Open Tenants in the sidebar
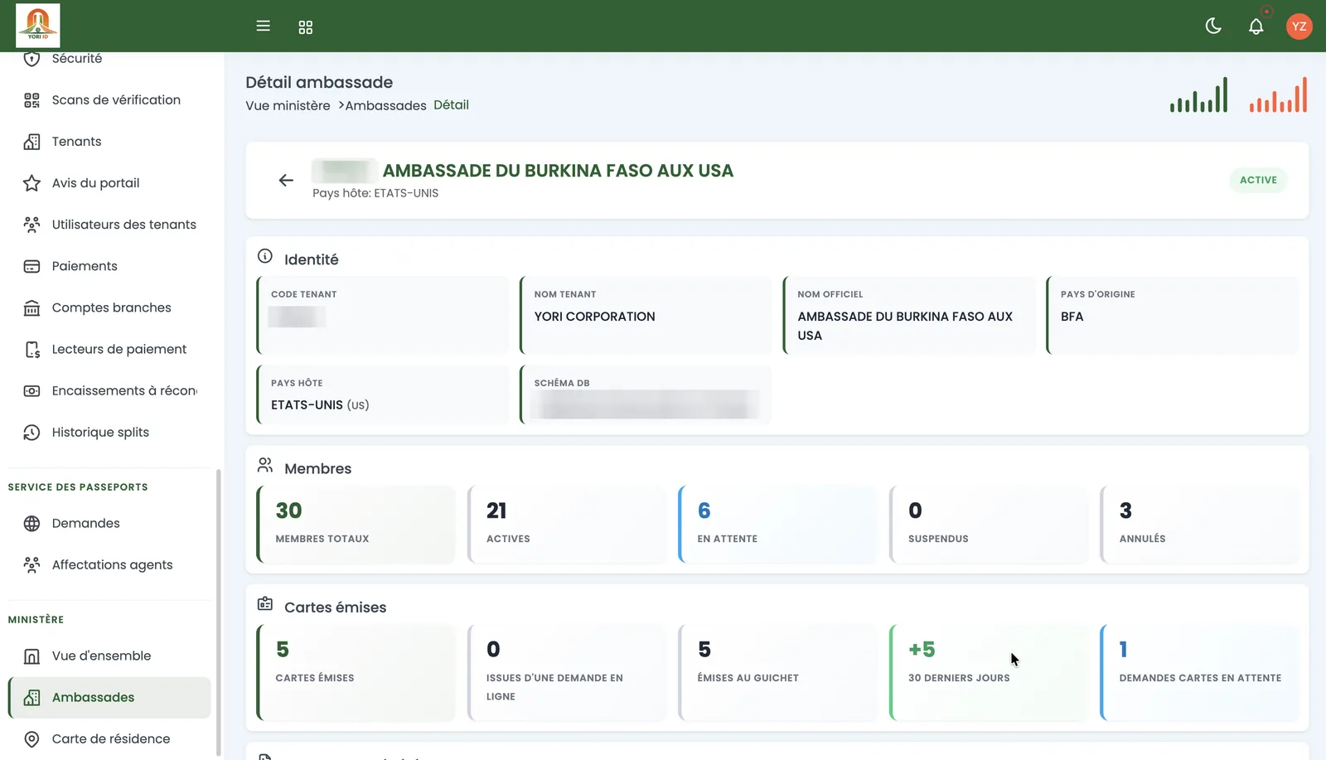The height and width of the screenshot is (760, 1326). tap(109, 142)
